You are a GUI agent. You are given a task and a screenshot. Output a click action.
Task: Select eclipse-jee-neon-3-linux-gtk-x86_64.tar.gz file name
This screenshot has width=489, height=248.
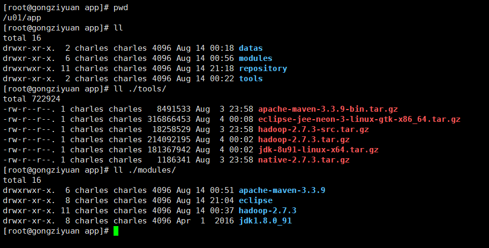pos(359,120)
